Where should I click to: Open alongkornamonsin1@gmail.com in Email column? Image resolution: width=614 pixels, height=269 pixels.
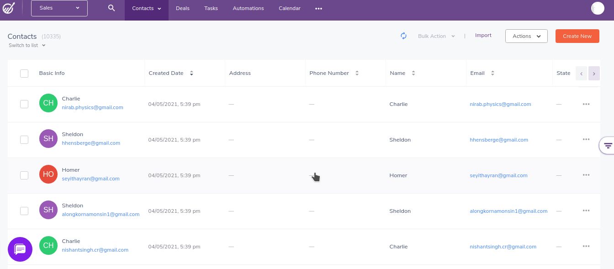pos(508,211)
